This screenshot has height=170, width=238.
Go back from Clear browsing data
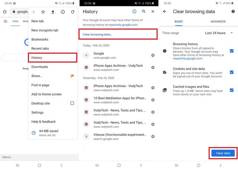click(x=164, y=11)
